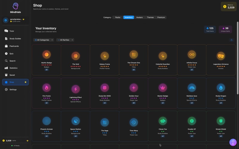Click the Clever Fox rabbit icon
The image size is (239, 149).
tap(163, 121)
